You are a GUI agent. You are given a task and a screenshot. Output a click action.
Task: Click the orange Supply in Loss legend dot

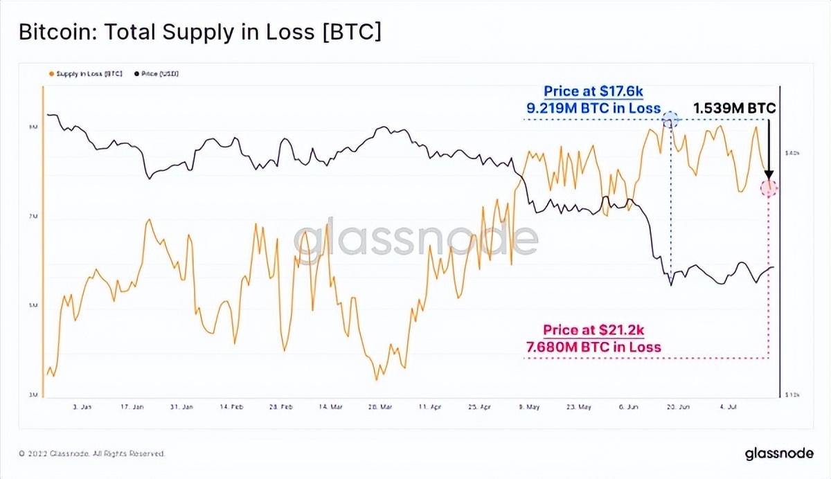pyautogui.click(x=51, y=73)
